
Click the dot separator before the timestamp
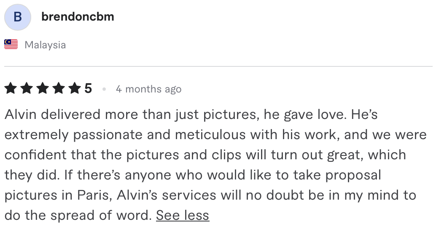tap(104, 89)
